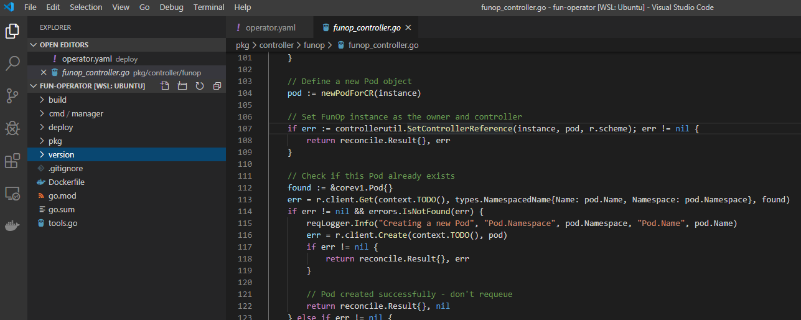Click the funop breadcrumb segment
This screenshot has height=320, width=801.
pos(314,45)
